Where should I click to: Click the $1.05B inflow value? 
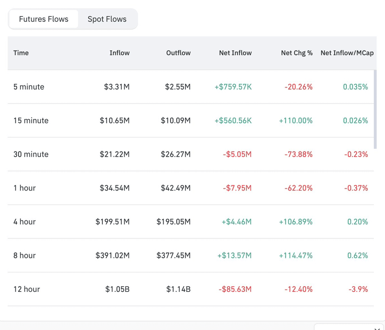(117, 289)
